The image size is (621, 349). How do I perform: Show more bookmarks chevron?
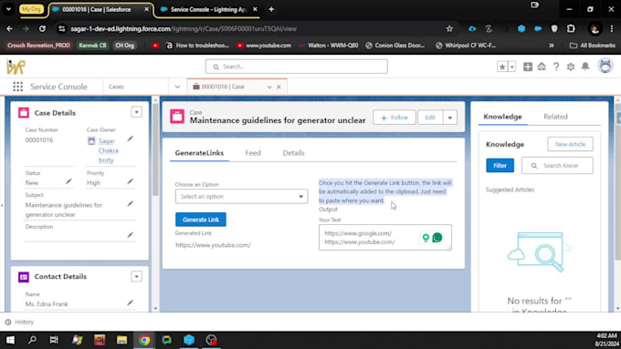pos(552,46)
